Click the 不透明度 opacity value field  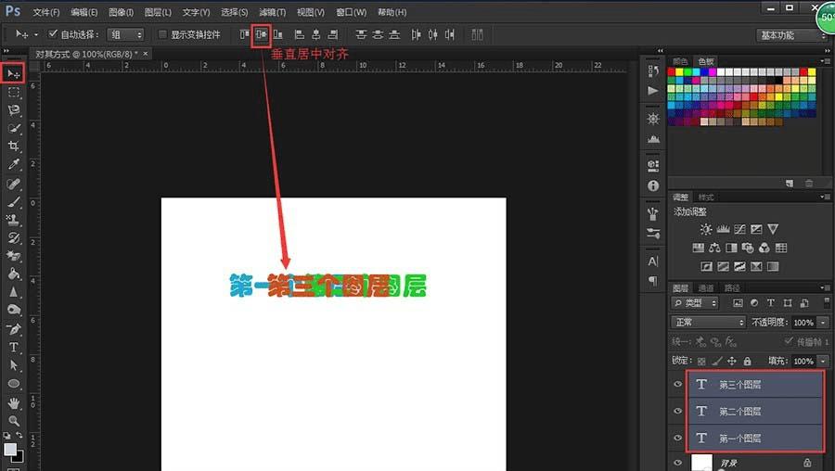point(803,323)
